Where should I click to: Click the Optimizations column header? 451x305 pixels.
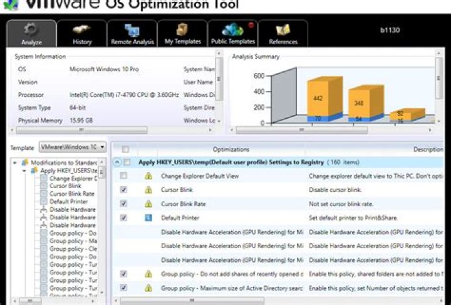point(231,149)
